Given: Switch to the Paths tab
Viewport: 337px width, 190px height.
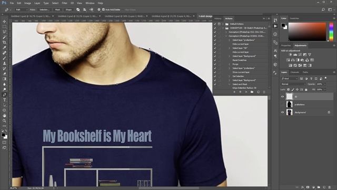Looking at the screenshot, I should tap(305, 72).
